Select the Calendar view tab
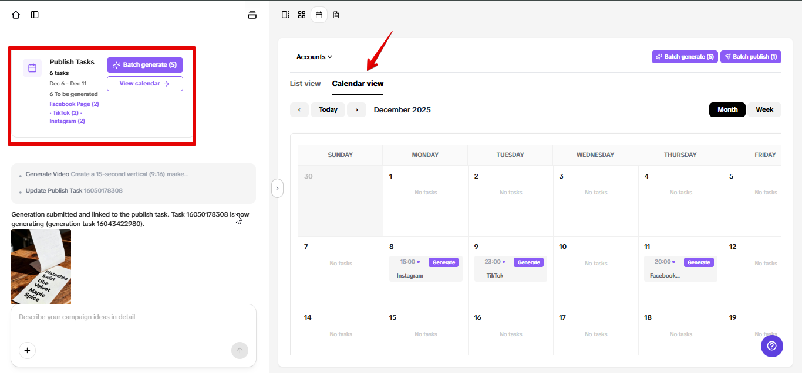The width and height of the screenshot is (802, 373). tap(358, 84)
